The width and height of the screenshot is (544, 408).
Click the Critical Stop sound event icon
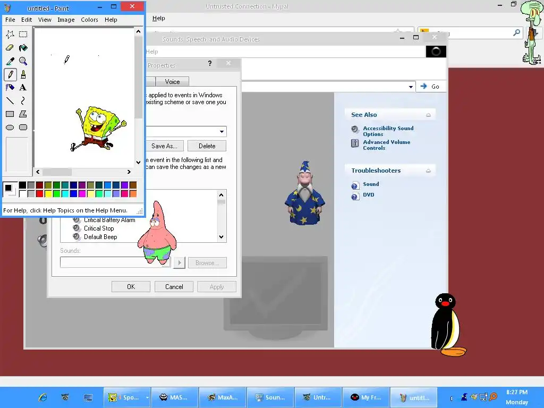pyautogui.click(x=76, y=228)
